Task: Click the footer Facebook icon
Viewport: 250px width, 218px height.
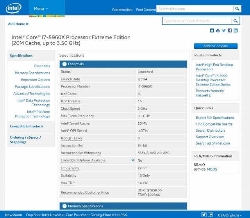Action: [210, 214]
